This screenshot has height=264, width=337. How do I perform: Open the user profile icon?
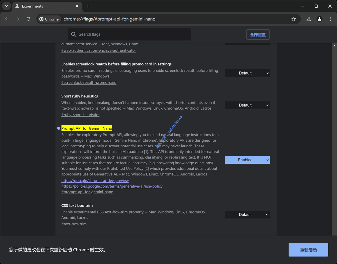pos(319,19)
